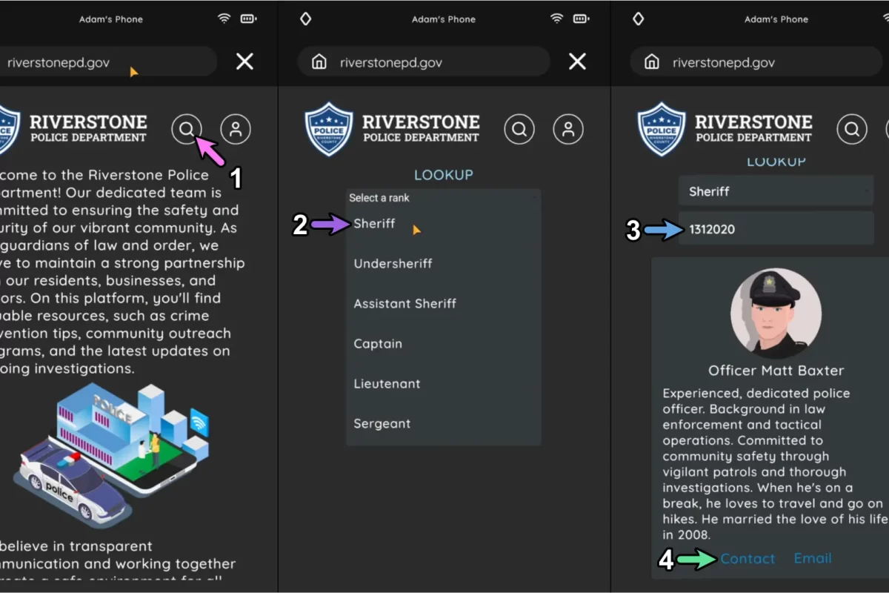The height and width of the screenshot is (593, 889).
Task: Select Sheriff from the rank list
Action: [375, 224]
